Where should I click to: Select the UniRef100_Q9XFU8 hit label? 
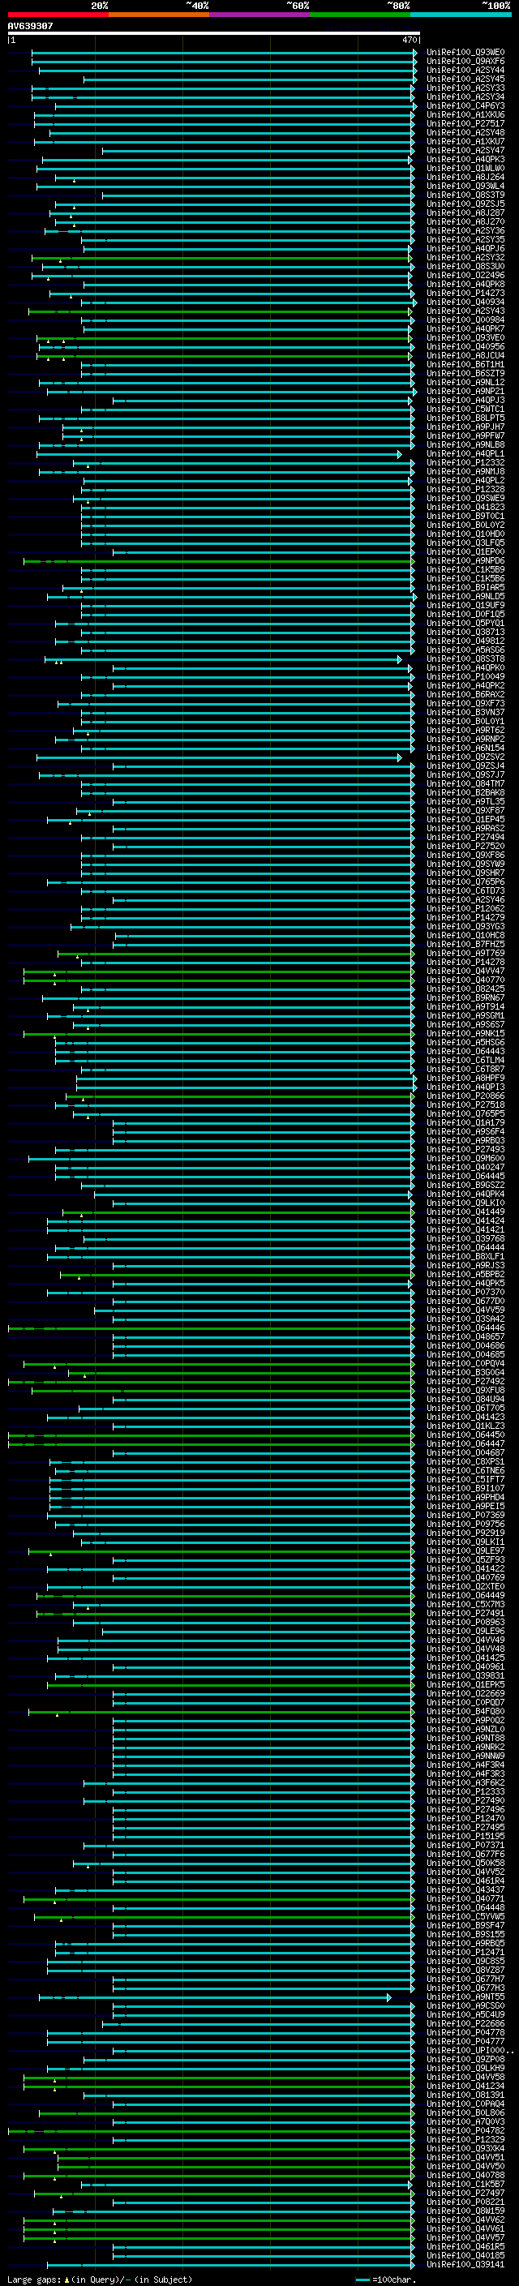pos(465,1391)
